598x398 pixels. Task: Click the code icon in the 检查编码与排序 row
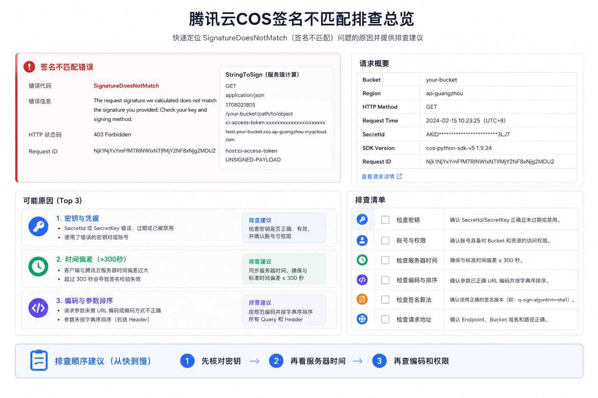click(x=362, y=280)
